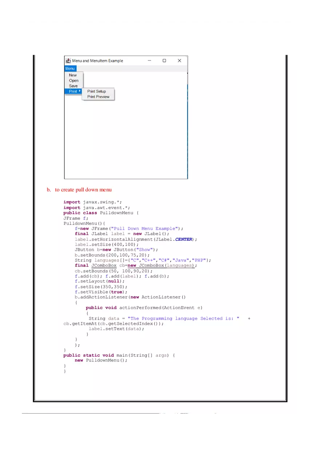The height and width of the screenshot is (454, 320).
Task: Click the line 'import java.awt.event.*;'
Action: click(x=97, y=208)
